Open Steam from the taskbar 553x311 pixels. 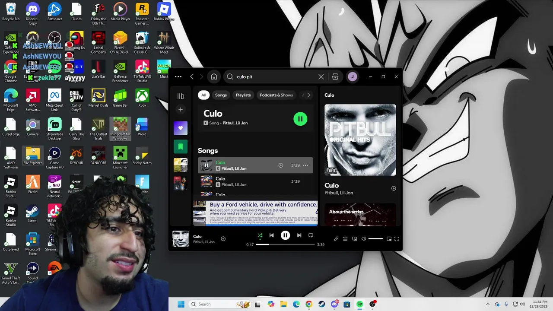321,304
